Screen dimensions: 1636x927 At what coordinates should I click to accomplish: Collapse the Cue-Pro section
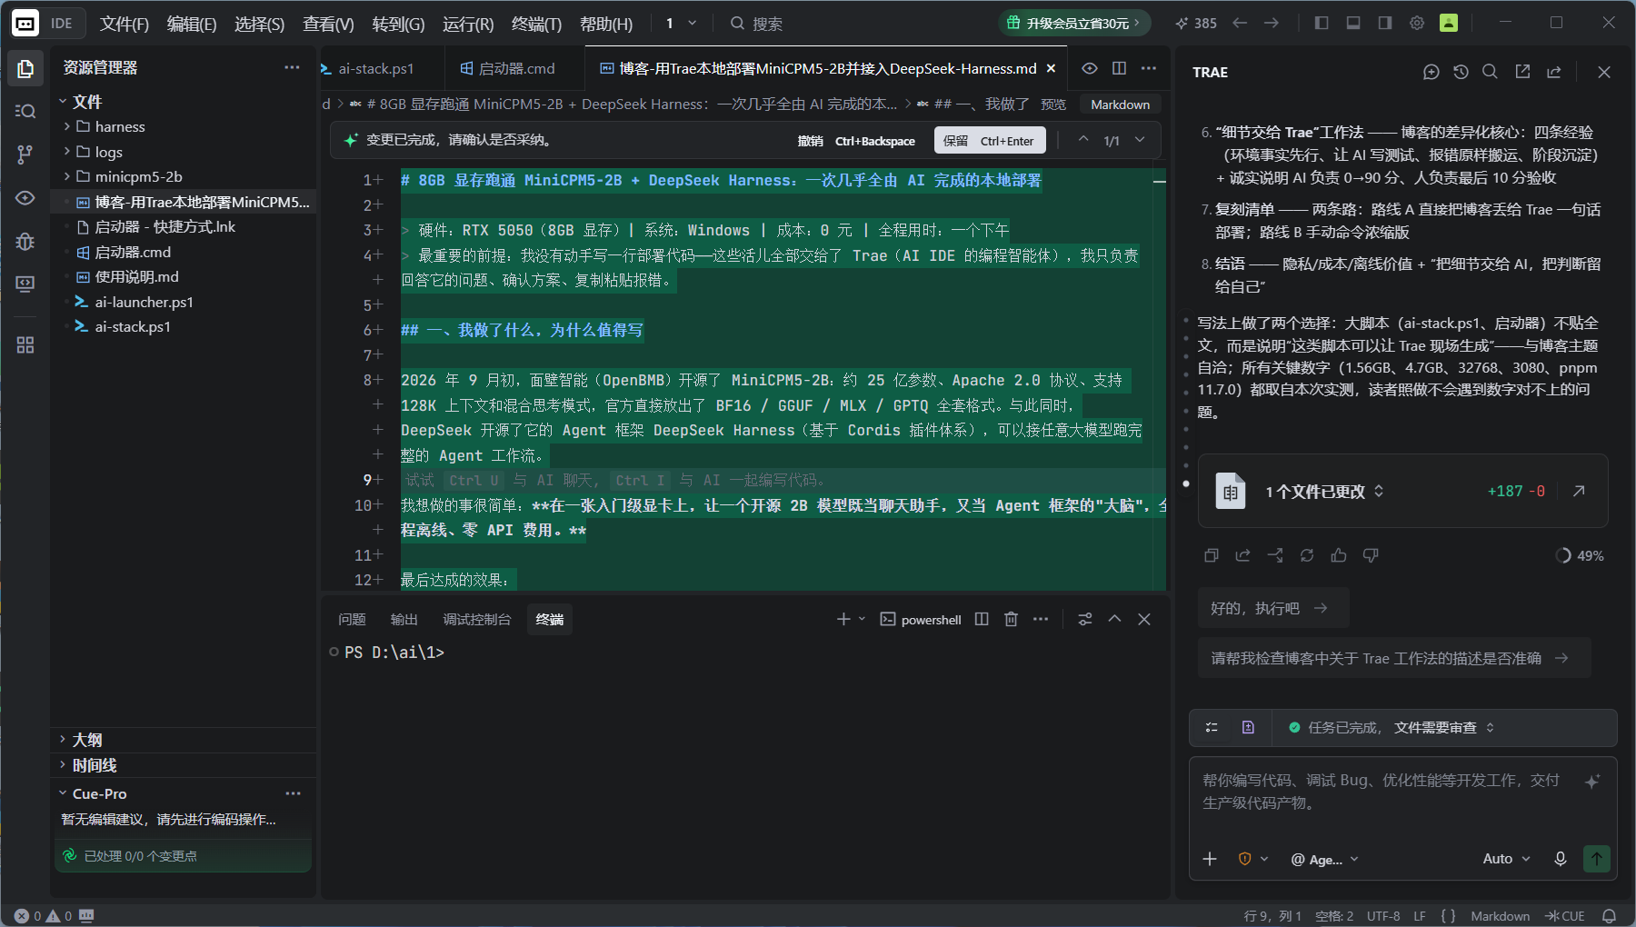pos(99,793)
